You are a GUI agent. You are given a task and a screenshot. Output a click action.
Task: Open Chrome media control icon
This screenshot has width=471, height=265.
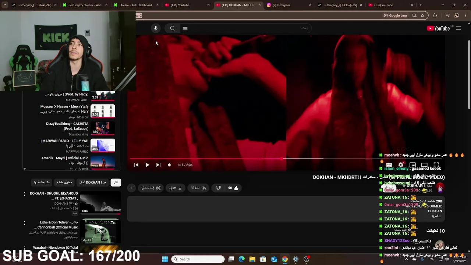click(448, 15)
